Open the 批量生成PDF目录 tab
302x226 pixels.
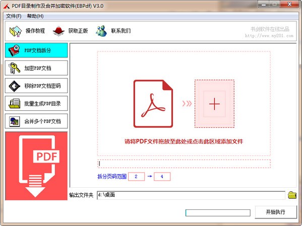click(36, 104)
